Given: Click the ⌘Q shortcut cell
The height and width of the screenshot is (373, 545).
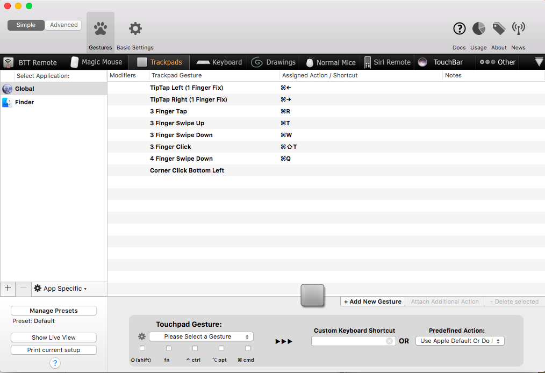Looking at the screenshot, I should click(x=286, y=159).
